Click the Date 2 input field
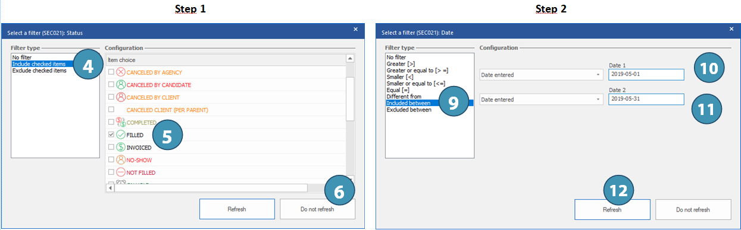The height and width of the screenshot is (230, 741). coord(646,99)
